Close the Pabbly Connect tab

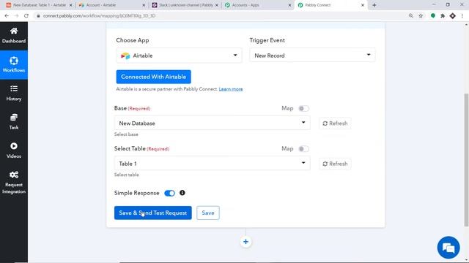click(x=363, y=5)
